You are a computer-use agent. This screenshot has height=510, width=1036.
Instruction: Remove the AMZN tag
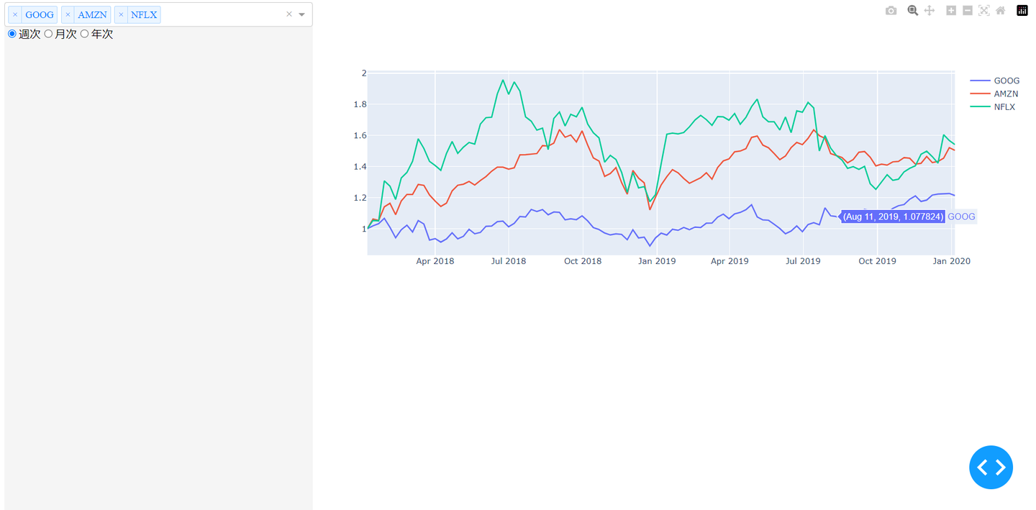[68, 14]
